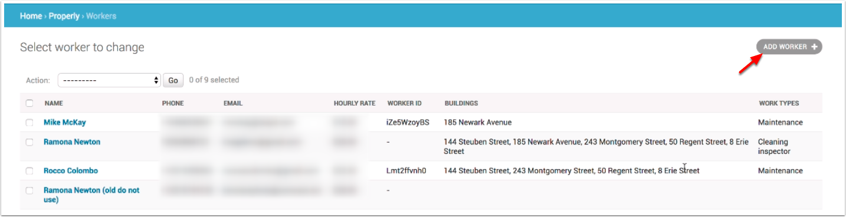Click worker ID iZe5WzoyBS
846x217 pixels.
click(408, 122)
